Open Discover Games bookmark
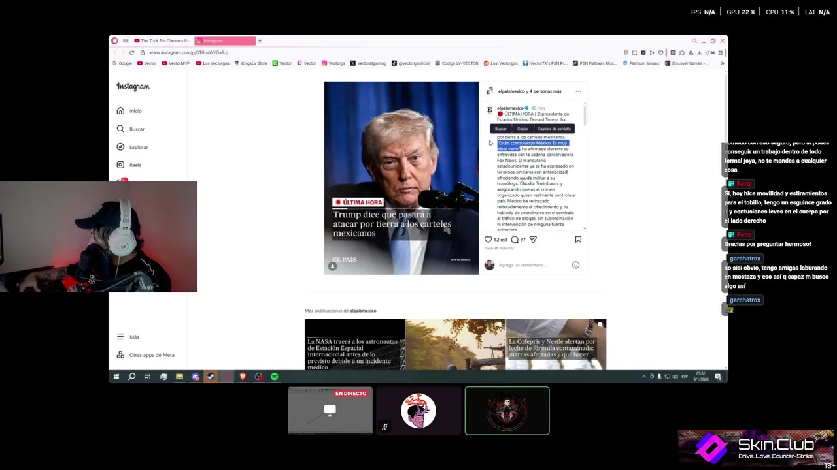 pyautogui.click(x=686, y=63)
